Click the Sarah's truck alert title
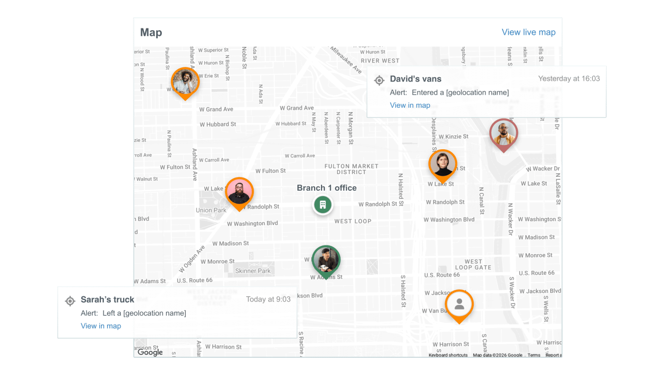Screen dimensions: 664x373 [x=107, y=299]
